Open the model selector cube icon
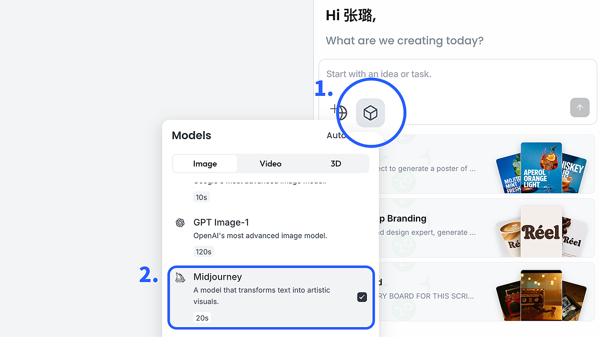Image resolution: width=602 pixels, height=337 pixels. pos(371,113)
